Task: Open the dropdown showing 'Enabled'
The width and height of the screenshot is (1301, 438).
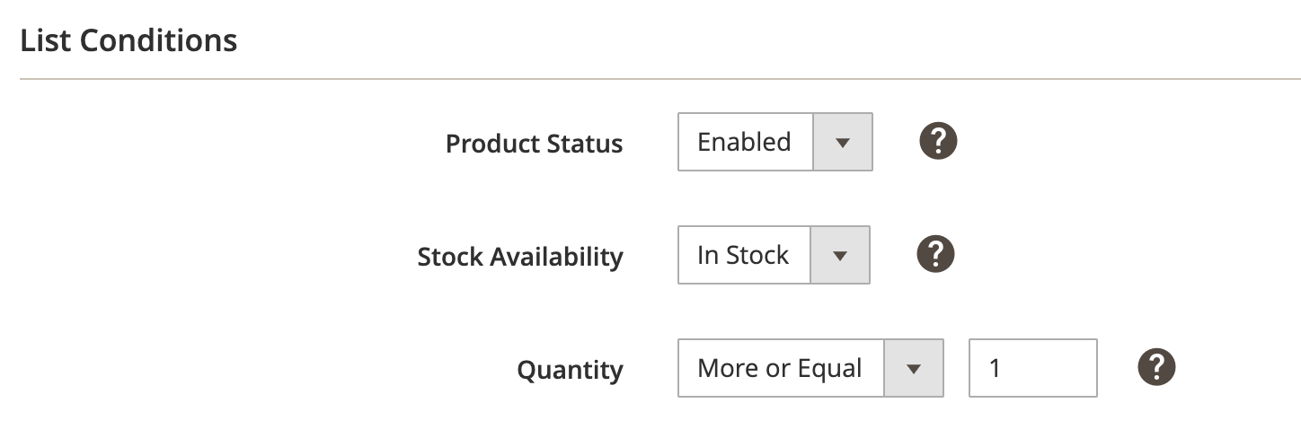Action: click(774, 142)
